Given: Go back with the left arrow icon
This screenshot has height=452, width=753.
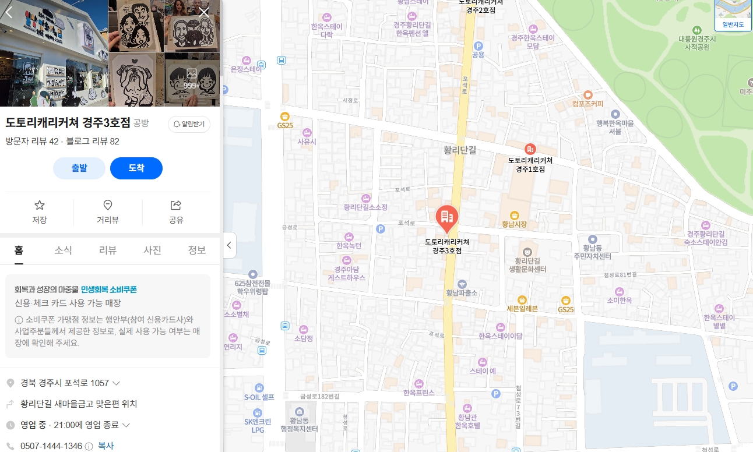Looking at the screenshot, I should tap(9, 12).
